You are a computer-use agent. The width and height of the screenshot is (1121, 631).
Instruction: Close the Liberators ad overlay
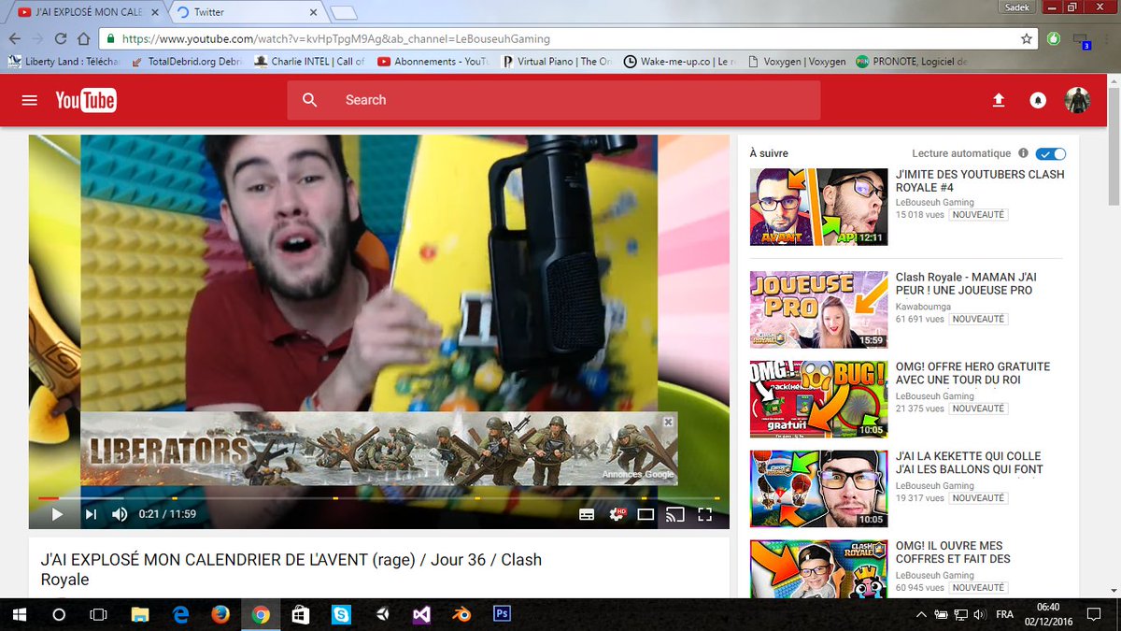(668, 423)
